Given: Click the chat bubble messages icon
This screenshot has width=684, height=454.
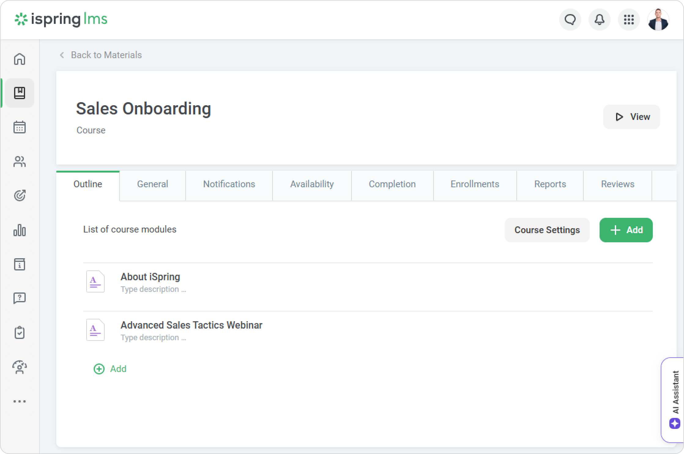Looking at the screenshot, I should tap(570, 20).
